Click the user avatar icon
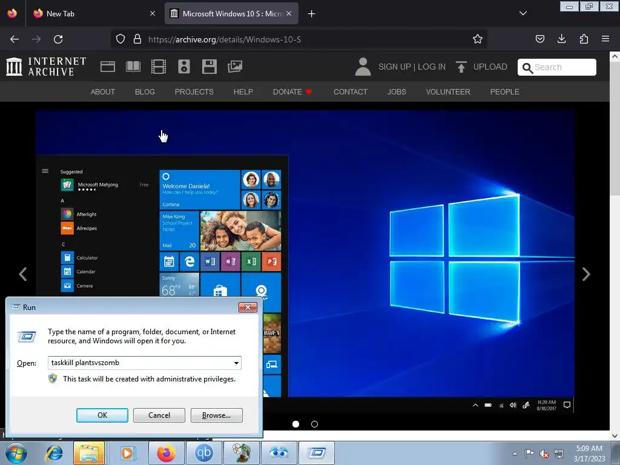 coord(363,67)
